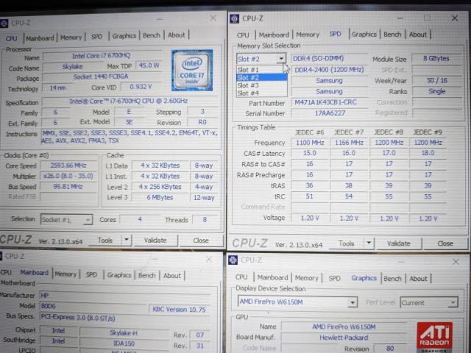This screenshot has width=471, height=353.
Task: Choose Slot #3 from the slot list
Action: click(x=261, y=85)
